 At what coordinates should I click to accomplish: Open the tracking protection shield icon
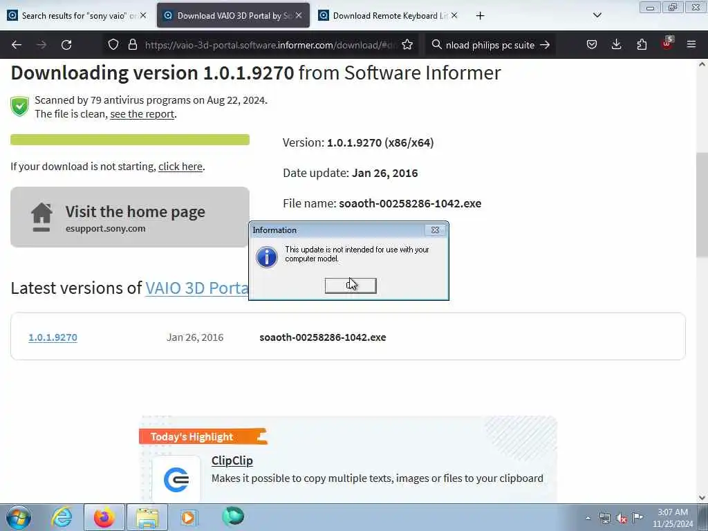pyautogui.click(x=113, y=45)
